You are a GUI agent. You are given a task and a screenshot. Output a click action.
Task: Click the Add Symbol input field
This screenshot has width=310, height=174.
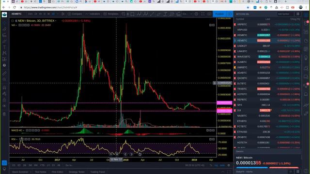[x=285, y=14]
